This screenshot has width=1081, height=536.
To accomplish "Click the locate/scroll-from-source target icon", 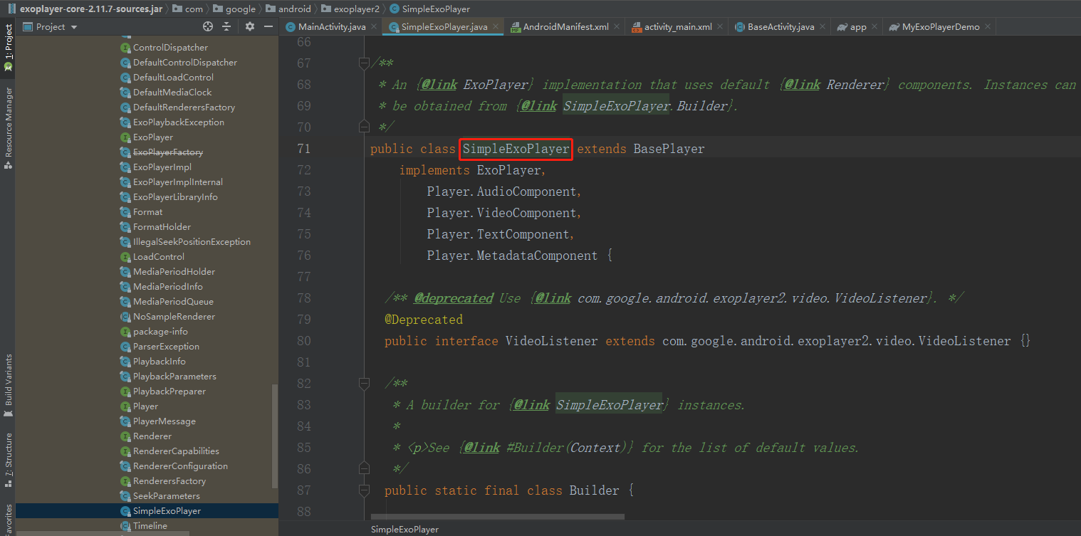I will click(208, 26).
